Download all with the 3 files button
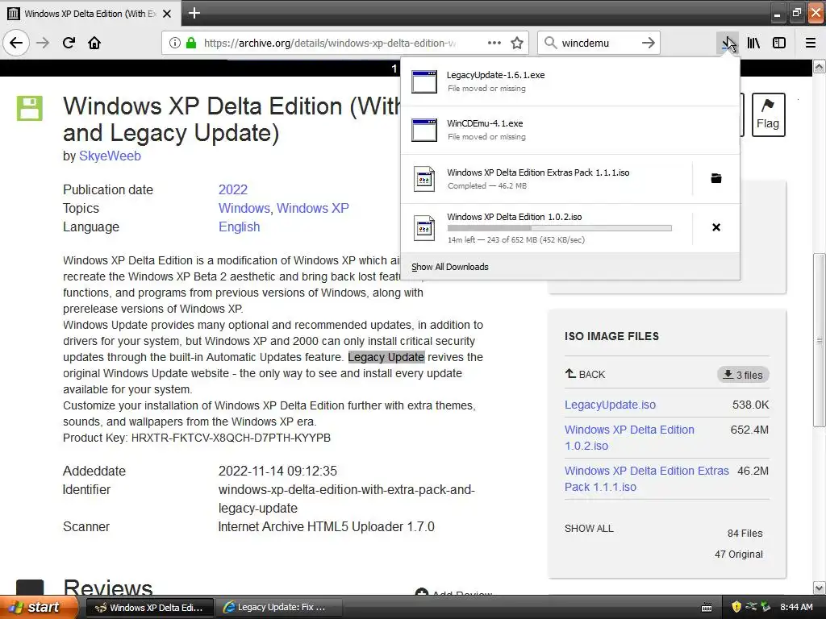The image size is (826, 619). coord(743,375)
